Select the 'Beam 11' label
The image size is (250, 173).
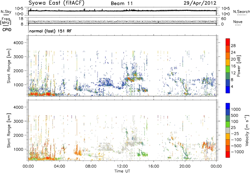[122, 3]
